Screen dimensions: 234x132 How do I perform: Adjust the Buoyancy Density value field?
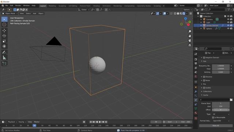point(221,66)
